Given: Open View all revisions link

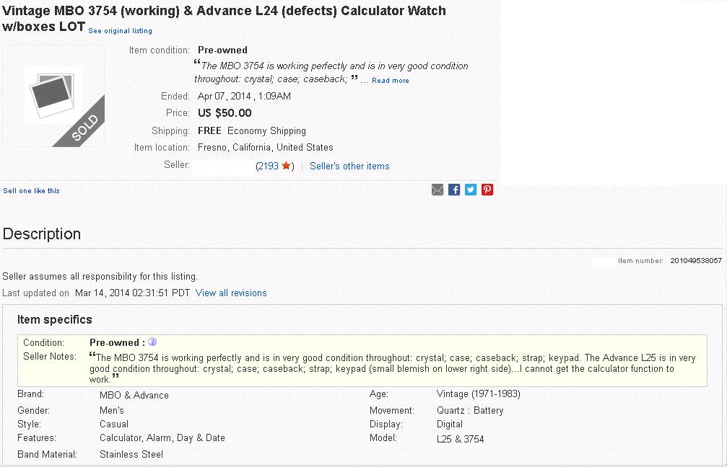Looking at the screenshot, I should click(231, 293).
